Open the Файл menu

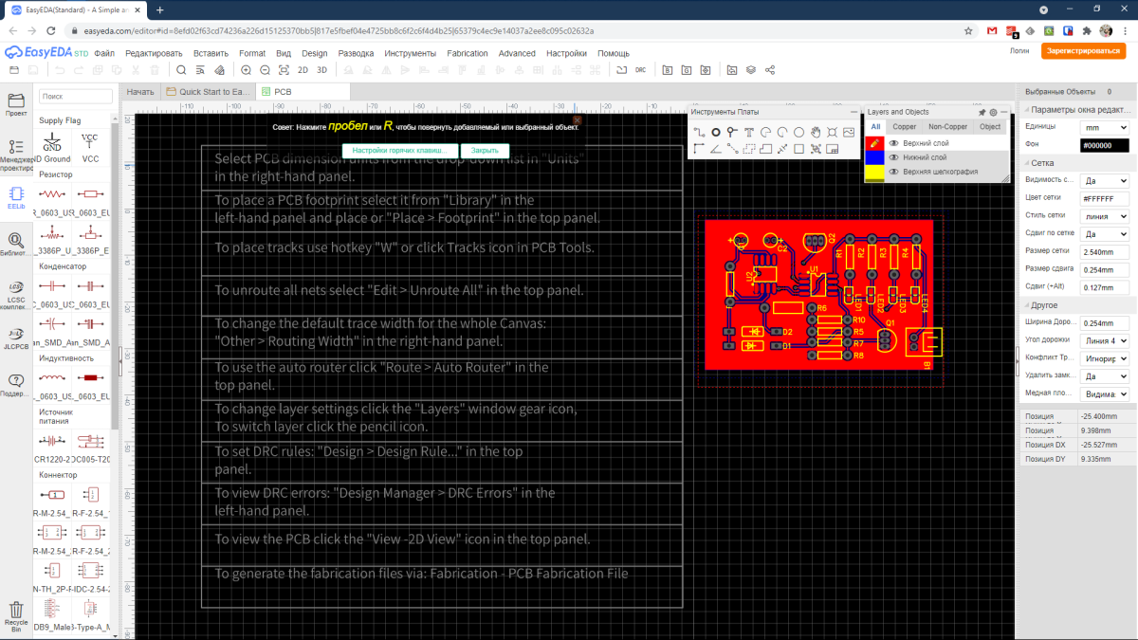pyautogui.click(x=104, y=53)
